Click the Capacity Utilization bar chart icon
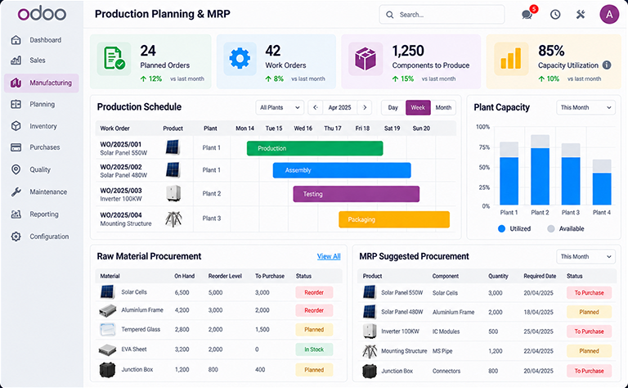The width and height of the screenshot is (628, 388). [510, 58]
